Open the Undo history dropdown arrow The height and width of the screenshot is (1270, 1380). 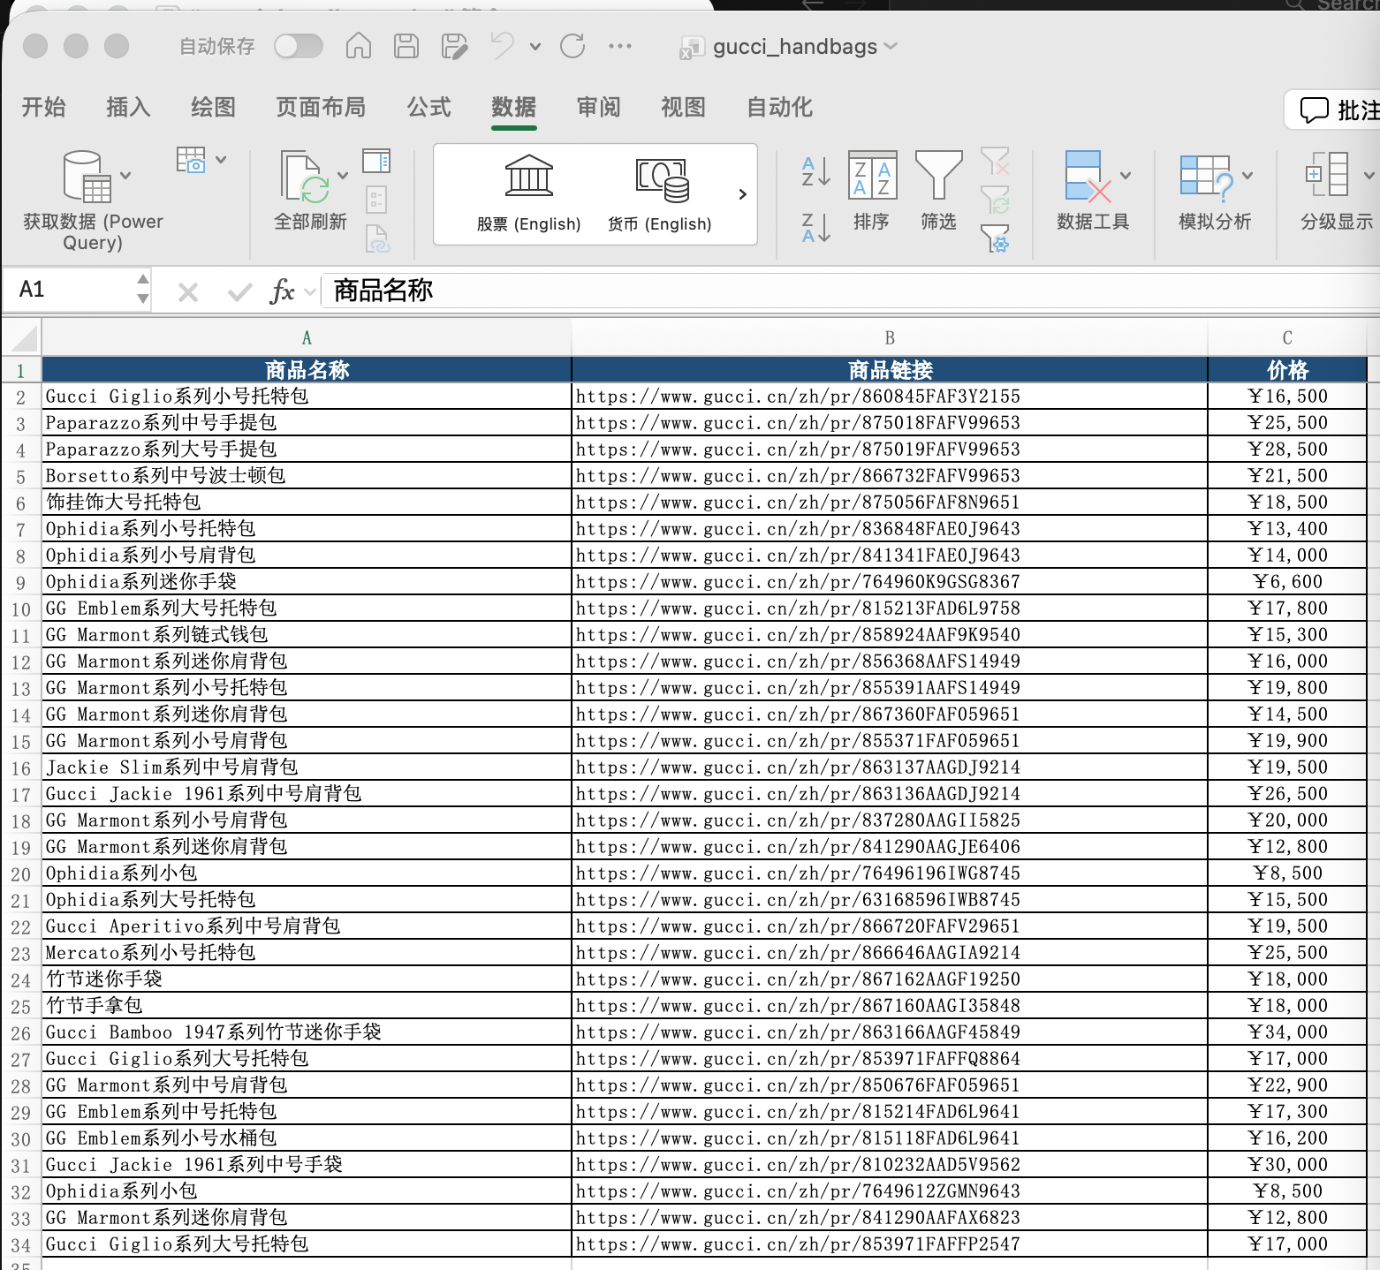point(535,47)
